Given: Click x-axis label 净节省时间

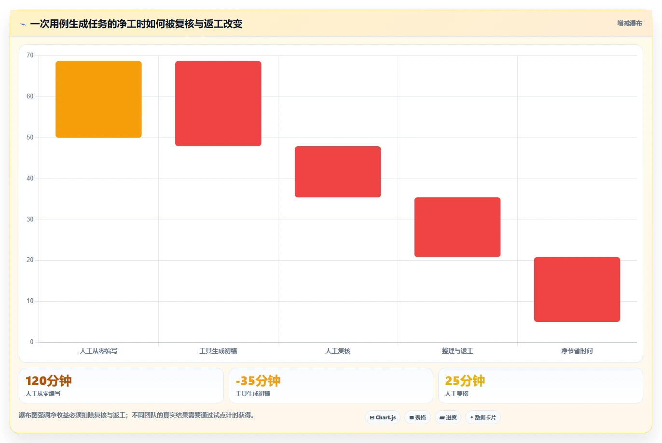Looking at the screenshot, I should coord(577,351).
